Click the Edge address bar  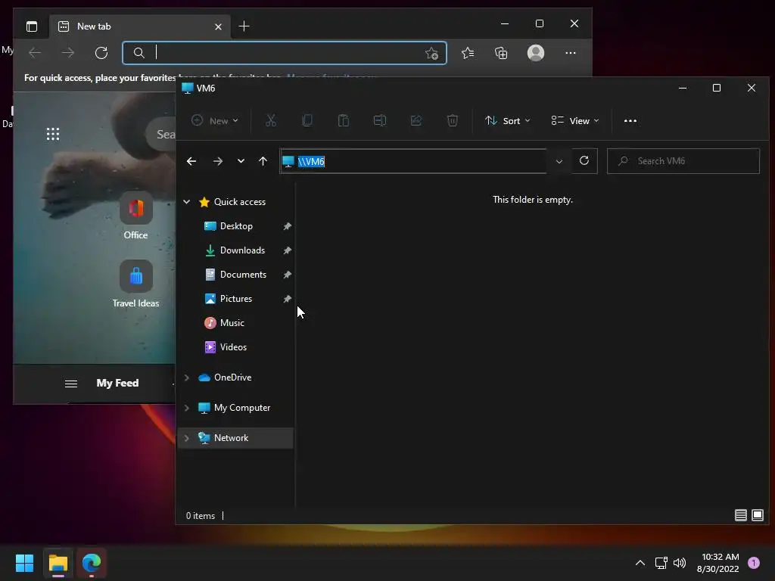click(x=285, y=53)
